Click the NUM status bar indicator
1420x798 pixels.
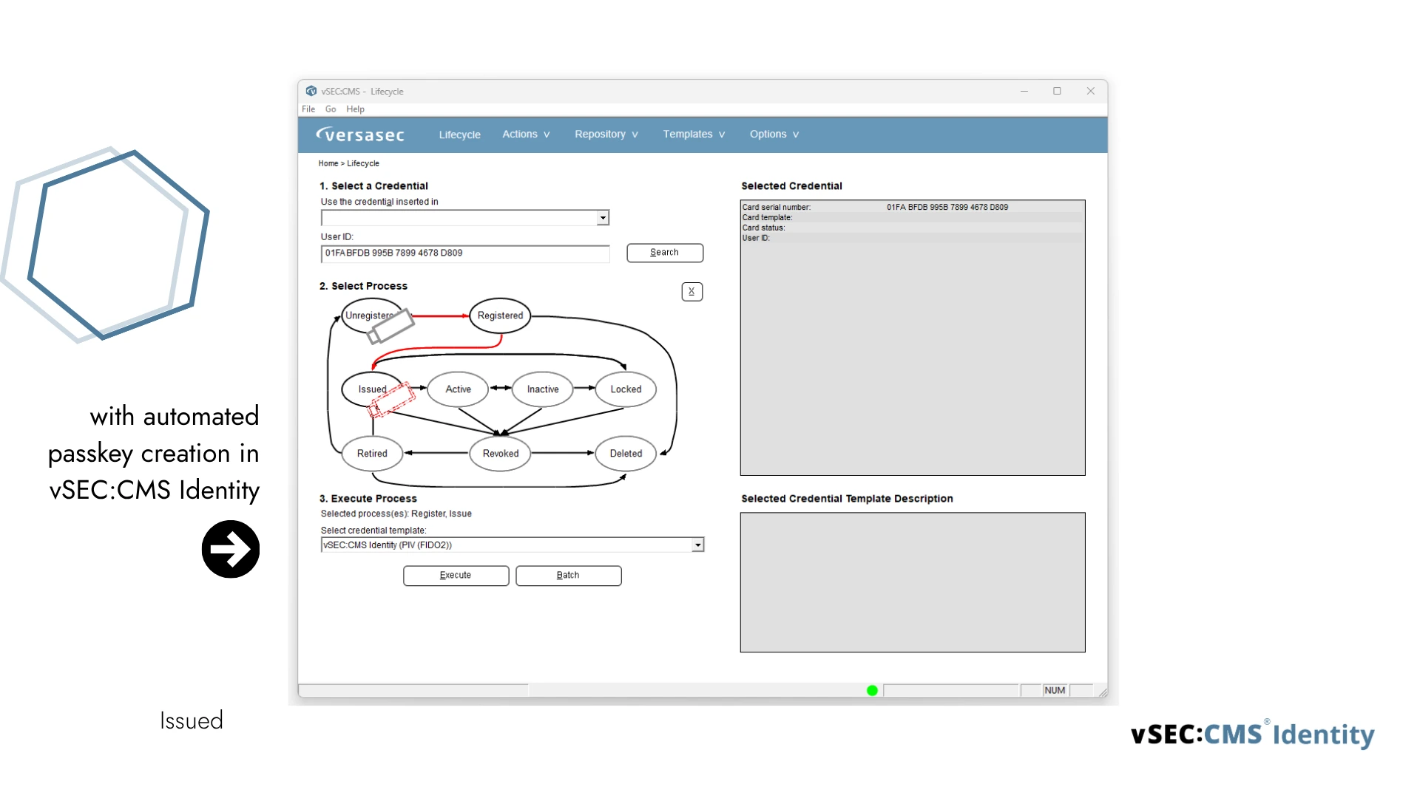click(1055, 691)
